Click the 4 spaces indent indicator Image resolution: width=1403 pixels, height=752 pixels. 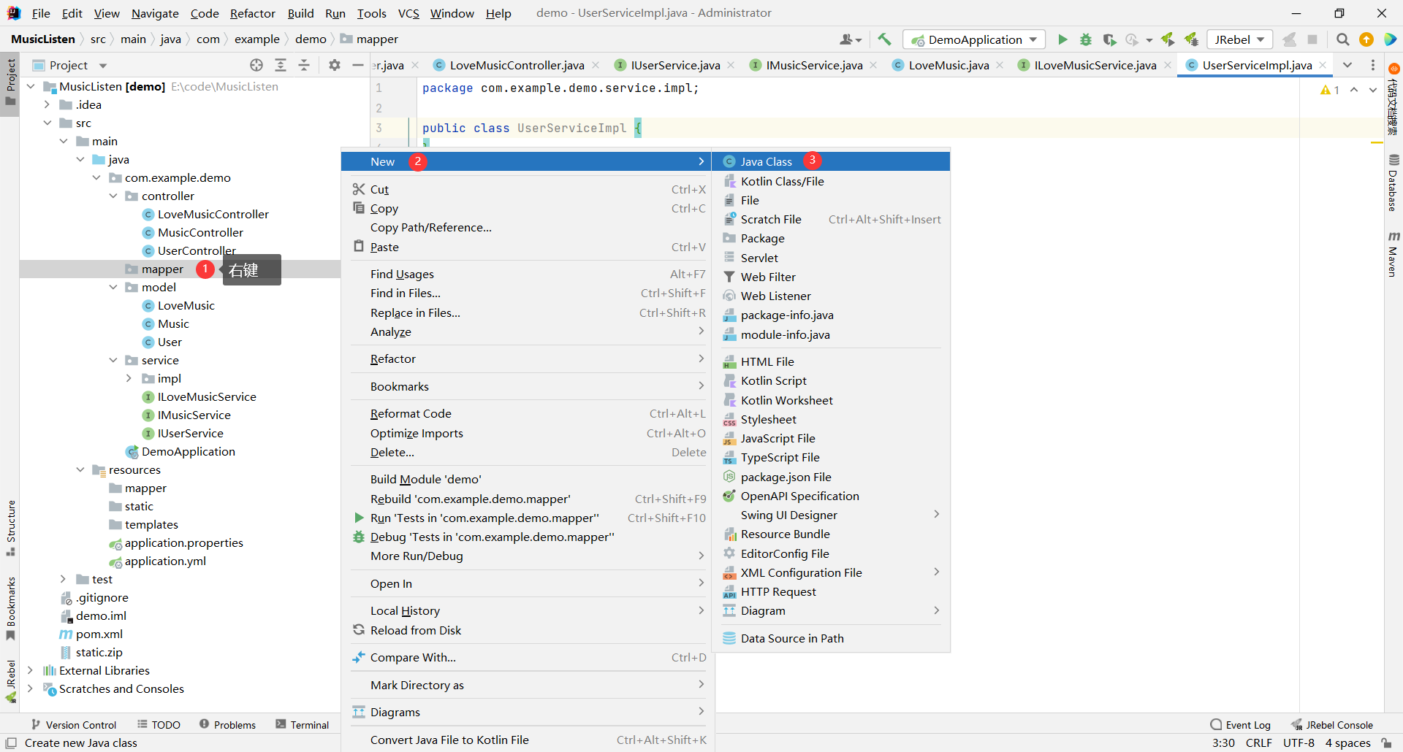(1348, 743)
